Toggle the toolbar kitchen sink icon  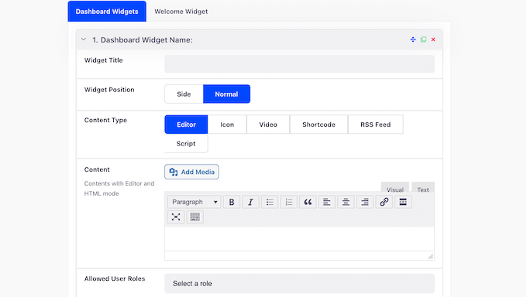195,217
